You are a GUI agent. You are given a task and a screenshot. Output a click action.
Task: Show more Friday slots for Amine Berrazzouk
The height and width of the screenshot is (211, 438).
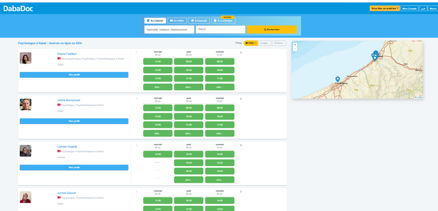pos(220,133)
